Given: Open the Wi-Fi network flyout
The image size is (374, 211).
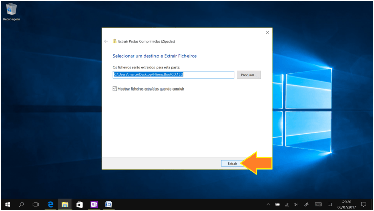Looking at the screenshot, I should coord(287,204).
